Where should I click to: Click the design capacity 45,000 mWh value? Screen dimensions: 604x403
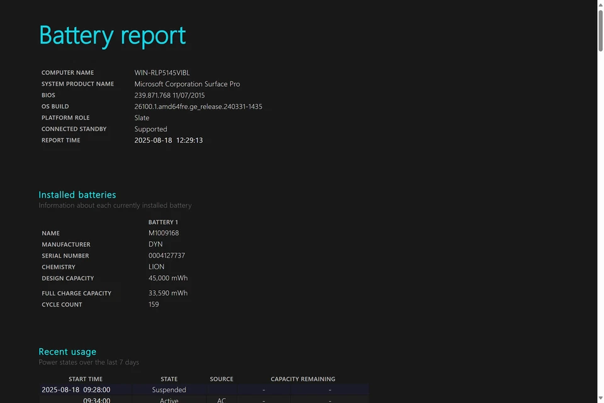[x=168, y=278]
